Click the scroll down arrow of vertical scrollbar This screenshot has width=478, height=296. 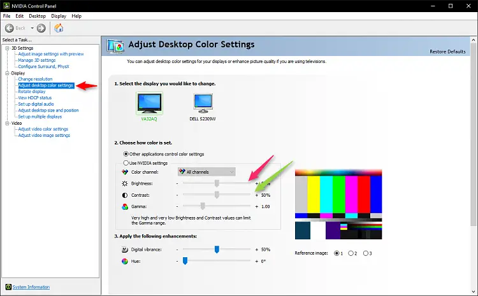pos(474,292)
